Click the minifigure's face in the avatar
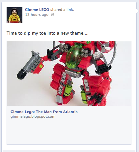This screenshot has width=139, height=152. pos(14,12)
